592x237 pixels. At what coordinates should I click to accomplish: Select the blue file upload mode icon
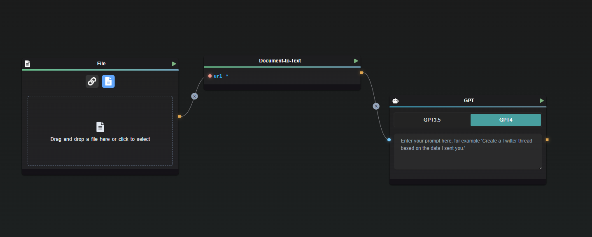pyautogui.click(x=108, y=81)
